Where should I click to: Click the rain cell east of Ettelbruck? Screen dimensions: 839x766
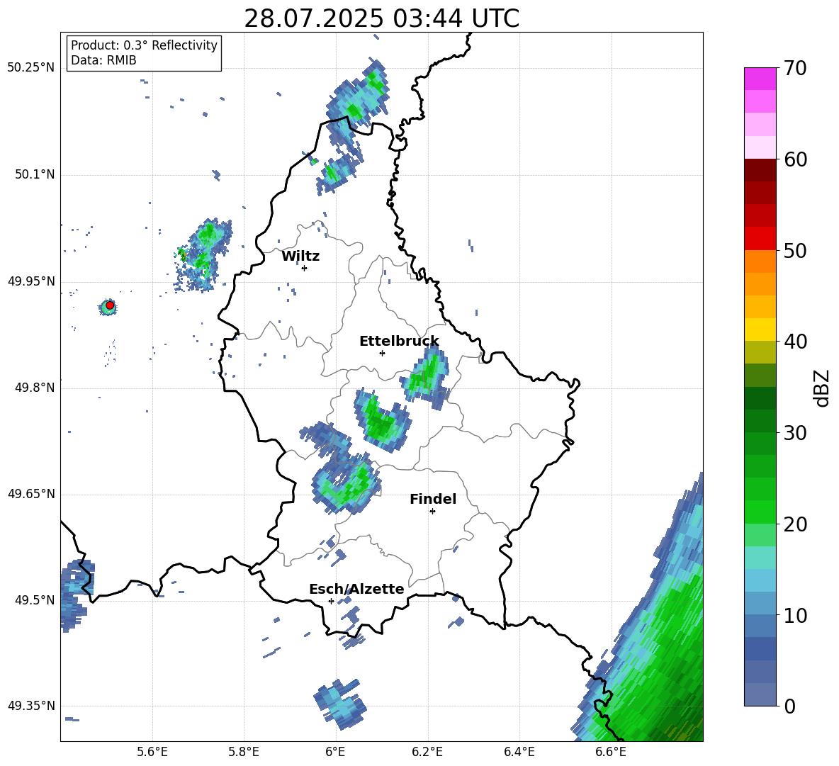coord(427,376)
